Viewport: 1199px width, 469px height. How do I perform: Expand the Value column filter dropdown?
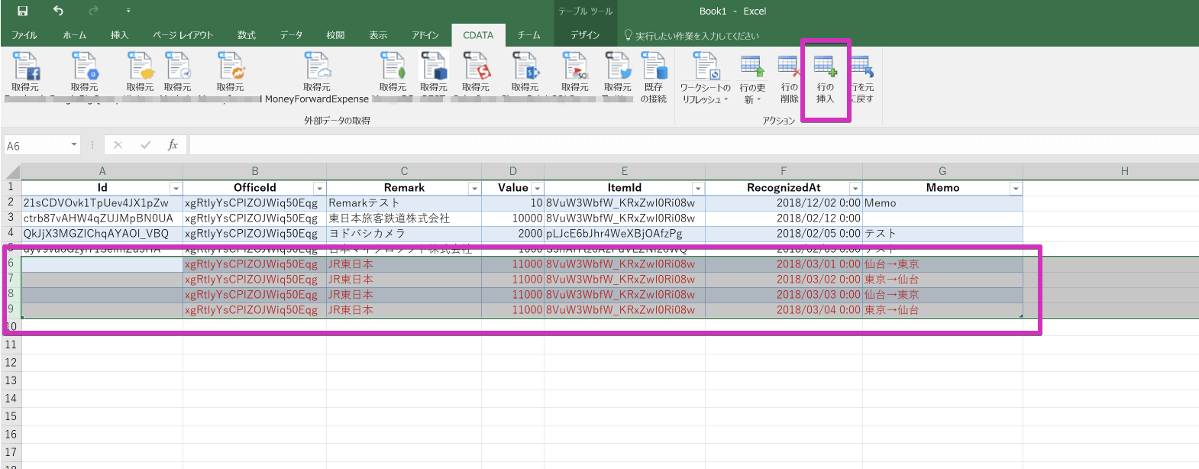pyautogui.click(x=537, y=189)
